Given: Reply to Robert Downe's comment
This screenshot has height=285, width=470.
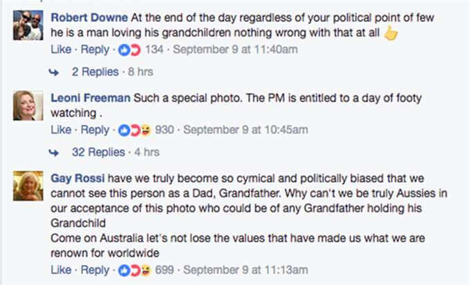Looking at the screenshot, I should (x=95, y=49).
